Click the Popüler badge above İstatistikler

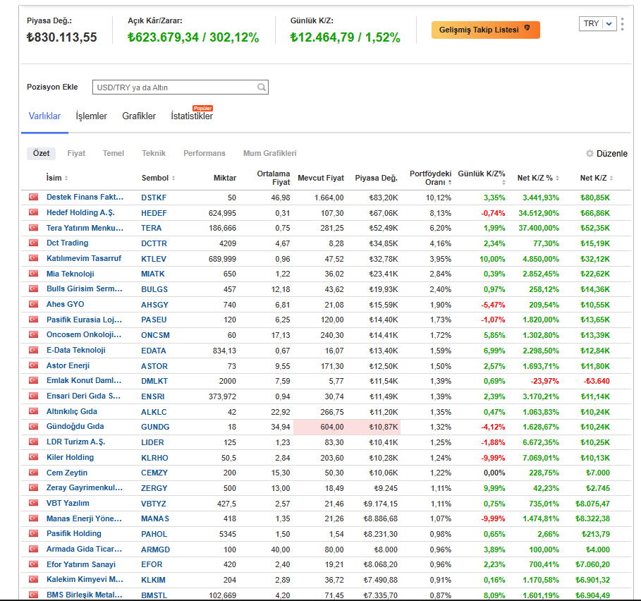203,109
